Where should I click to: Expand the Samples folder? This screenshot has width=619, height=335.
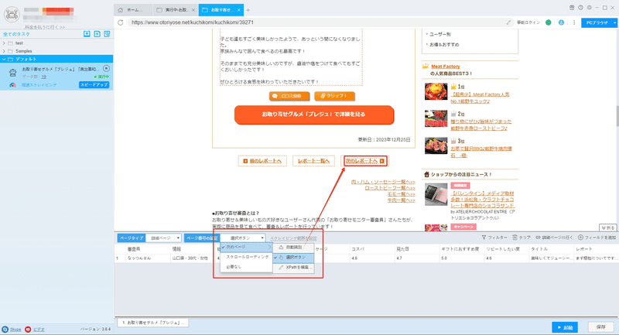click(x=4, y=51)
